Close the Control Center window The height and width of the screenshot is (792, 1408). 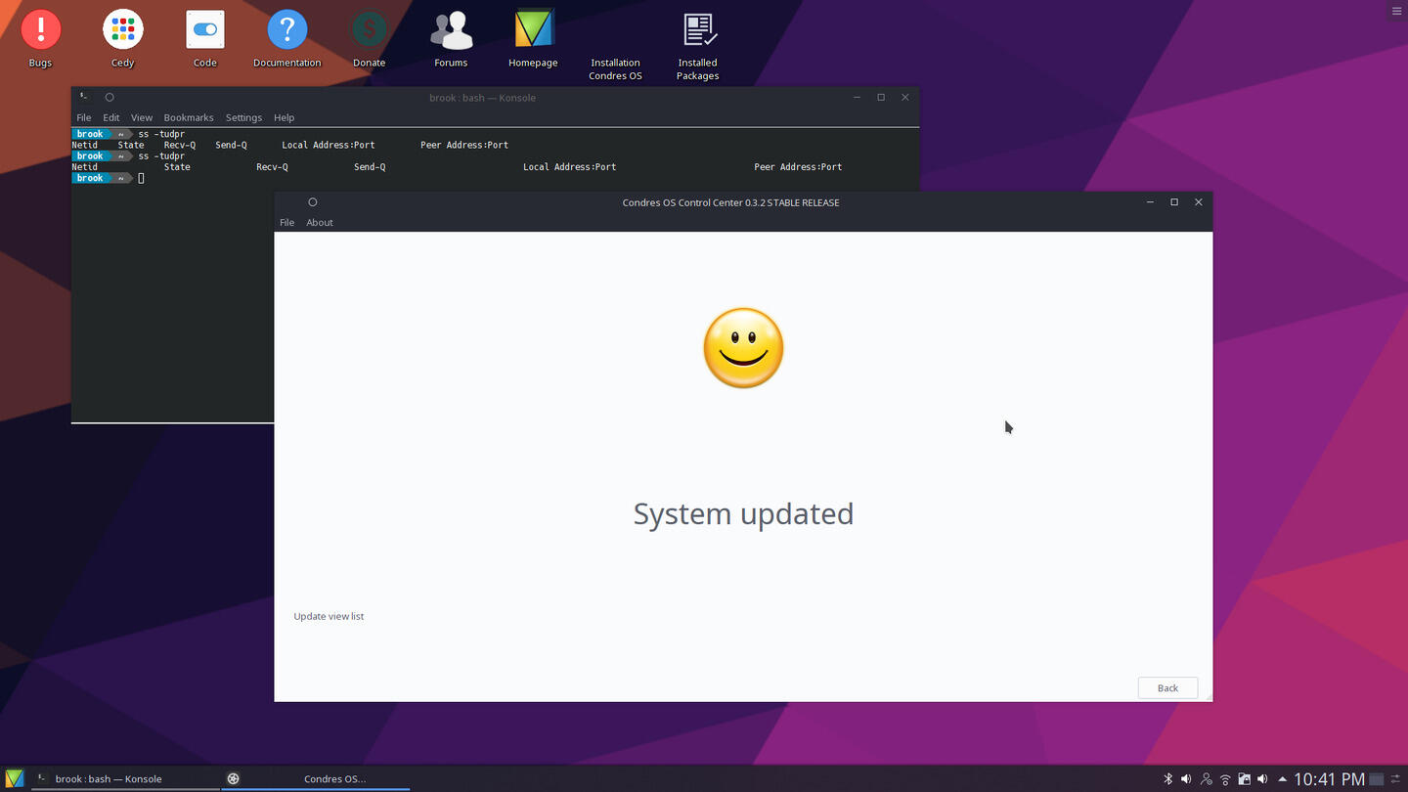click(x=1199, y=201)
